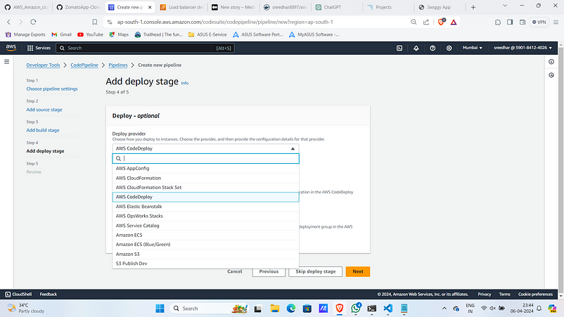The image size is (564, 317).
Task: Toggle browser sidebar panel icon
Action: [x=510, y=22]
